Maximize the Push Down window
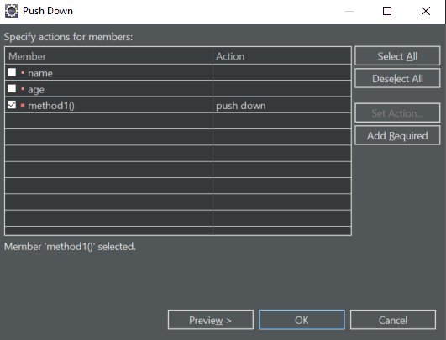The image size is (446, 340). click(x=387, y=11)
